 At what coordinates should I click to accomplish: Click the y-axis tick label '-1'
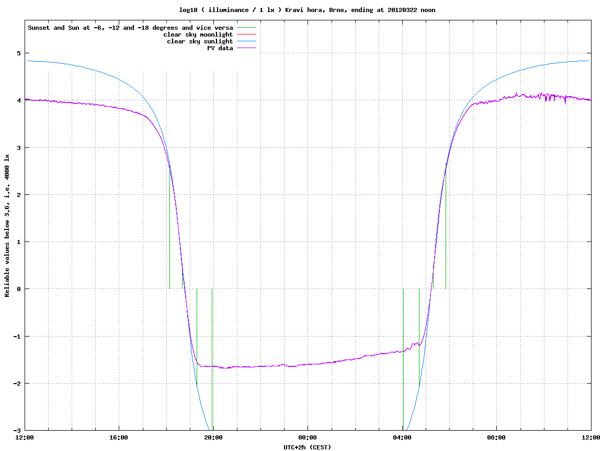[x=17, y=337]
